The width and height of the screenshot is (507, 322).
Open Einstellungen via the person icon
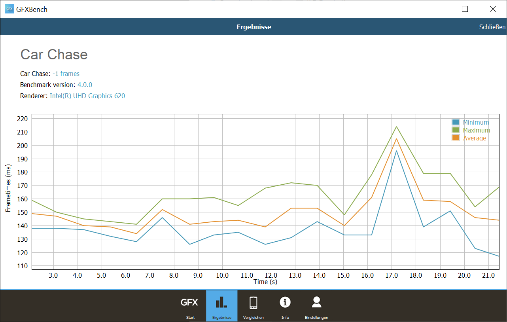point(316,303)
